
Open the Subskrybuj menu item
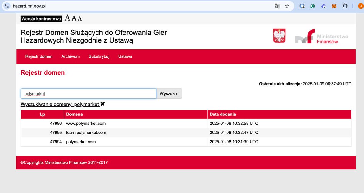point(99,56)
